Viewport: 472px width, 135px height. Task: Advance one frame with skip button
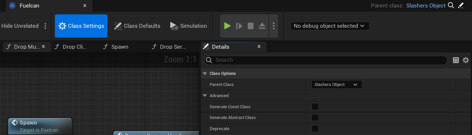239,26
